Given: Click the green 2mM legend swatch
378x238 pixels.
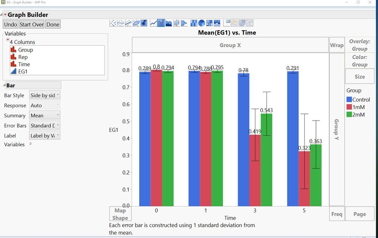Looking at the screenshot, I should [349, 114].
